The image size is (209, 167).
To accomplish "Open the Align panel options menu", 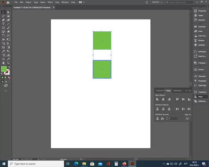I will [190, 91].
